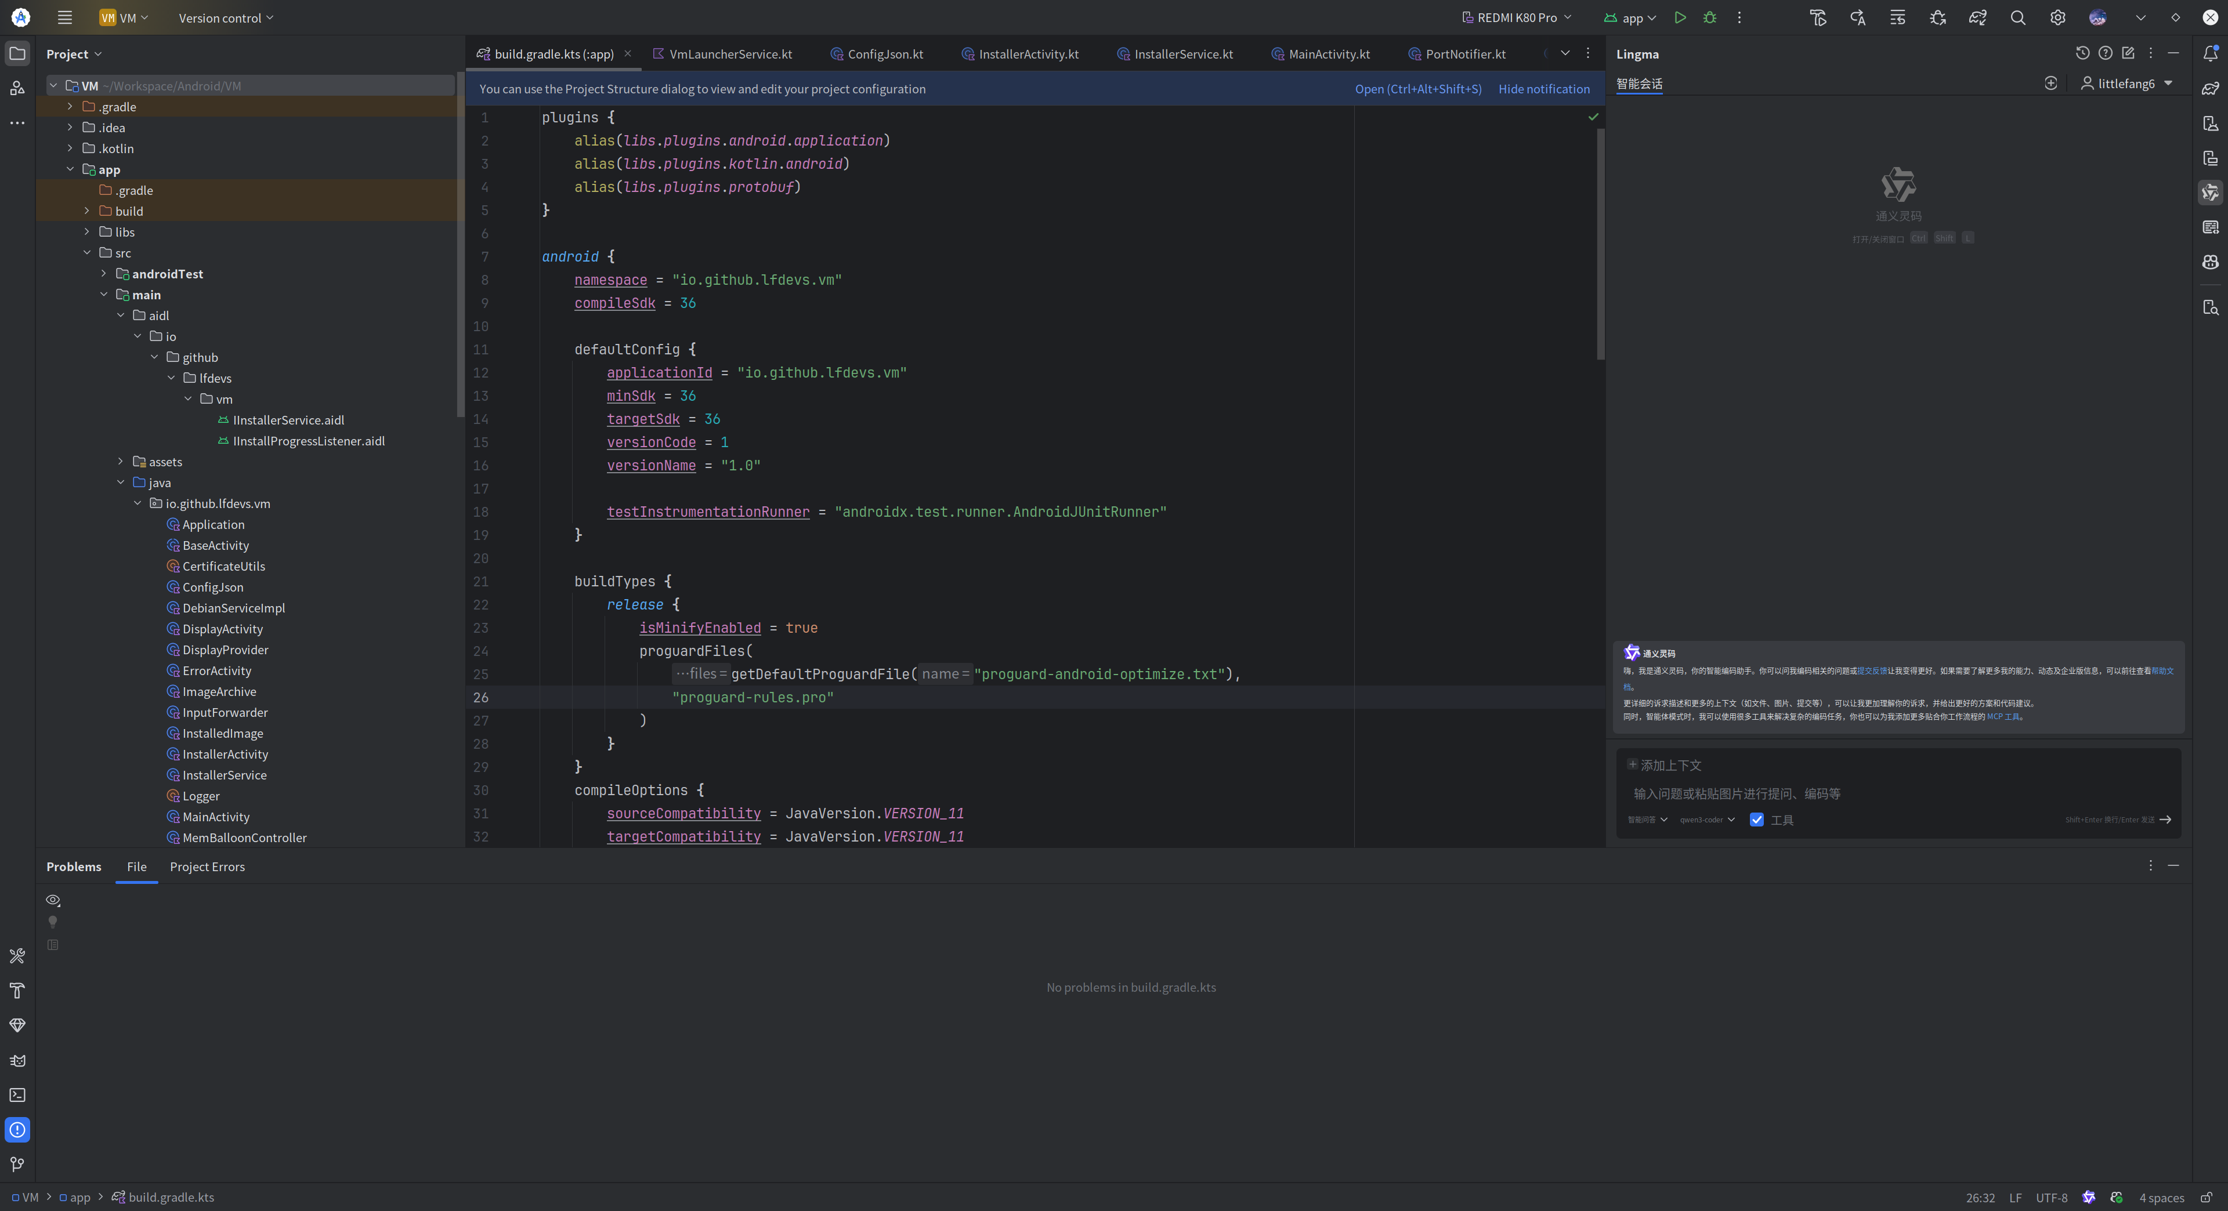The height and width of the screenshot is (1211, 2228).
Task: Open the Lingma tool window icon
Action: 2211,192
